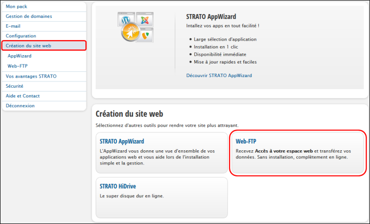Click the AppWizard cursor icon graphic

pos(131,32)
